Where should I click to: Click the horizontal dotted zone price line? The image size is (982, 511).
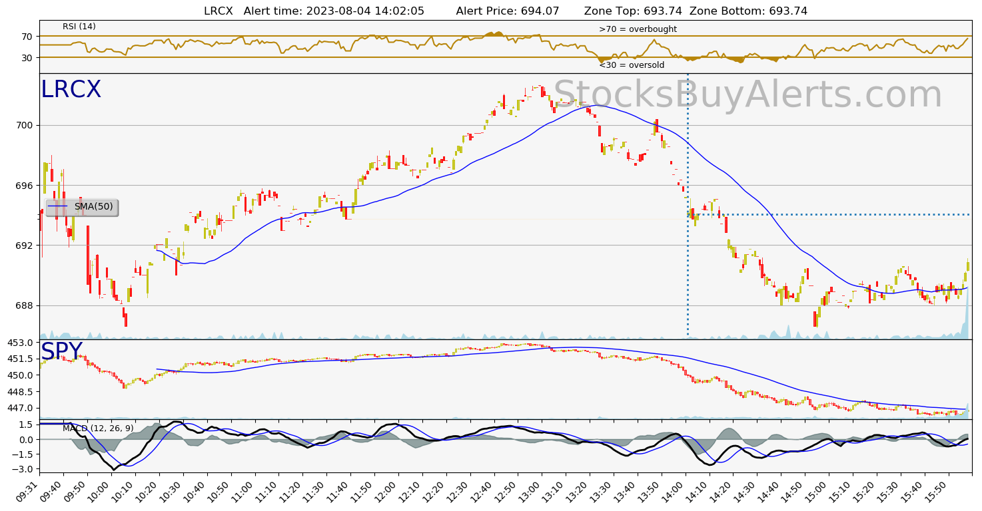[829, 214]
